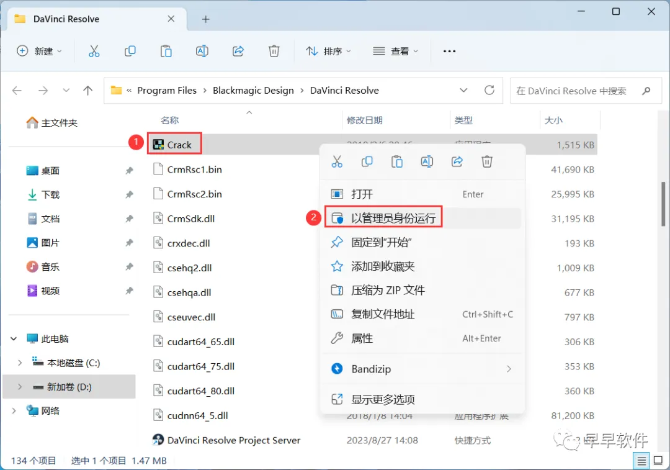The image size is (670, 470).
Task: Open the toolbar three-dots more menu
Action: (x=449, y=52)
